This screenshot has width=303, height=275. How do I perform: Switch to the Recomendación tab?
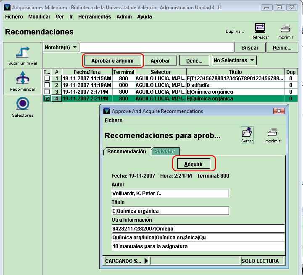[x=127, y=152]
